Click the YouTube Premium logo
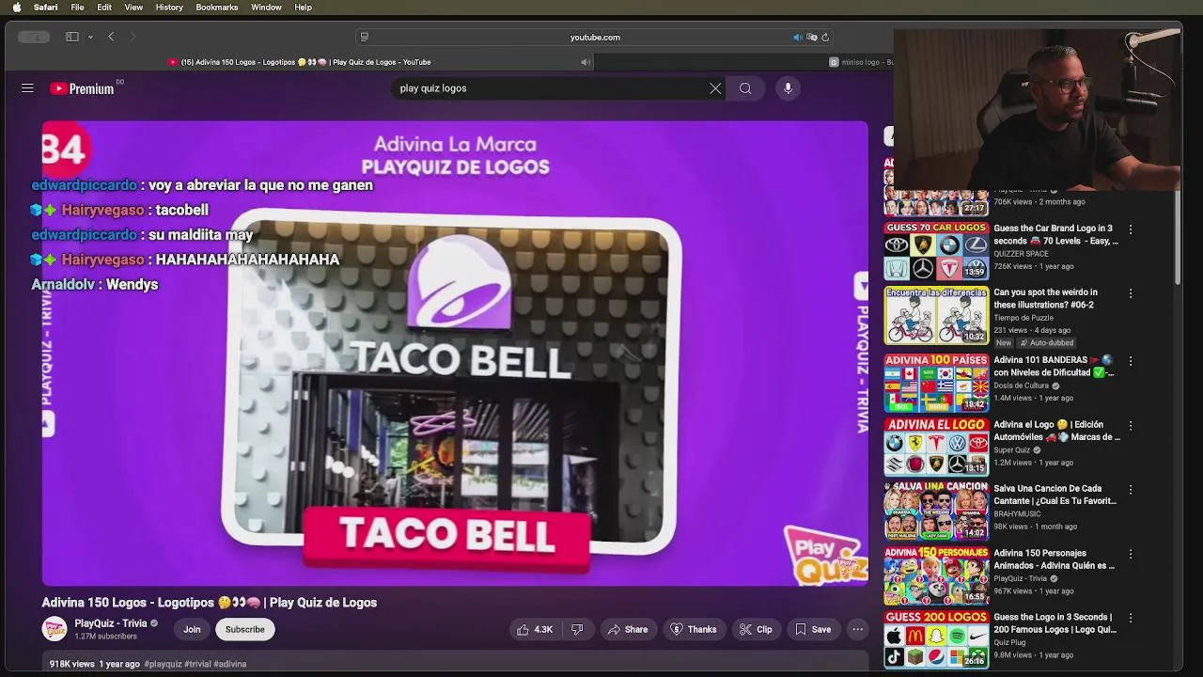The image size is (1203, 677). [x=83, y=88]
